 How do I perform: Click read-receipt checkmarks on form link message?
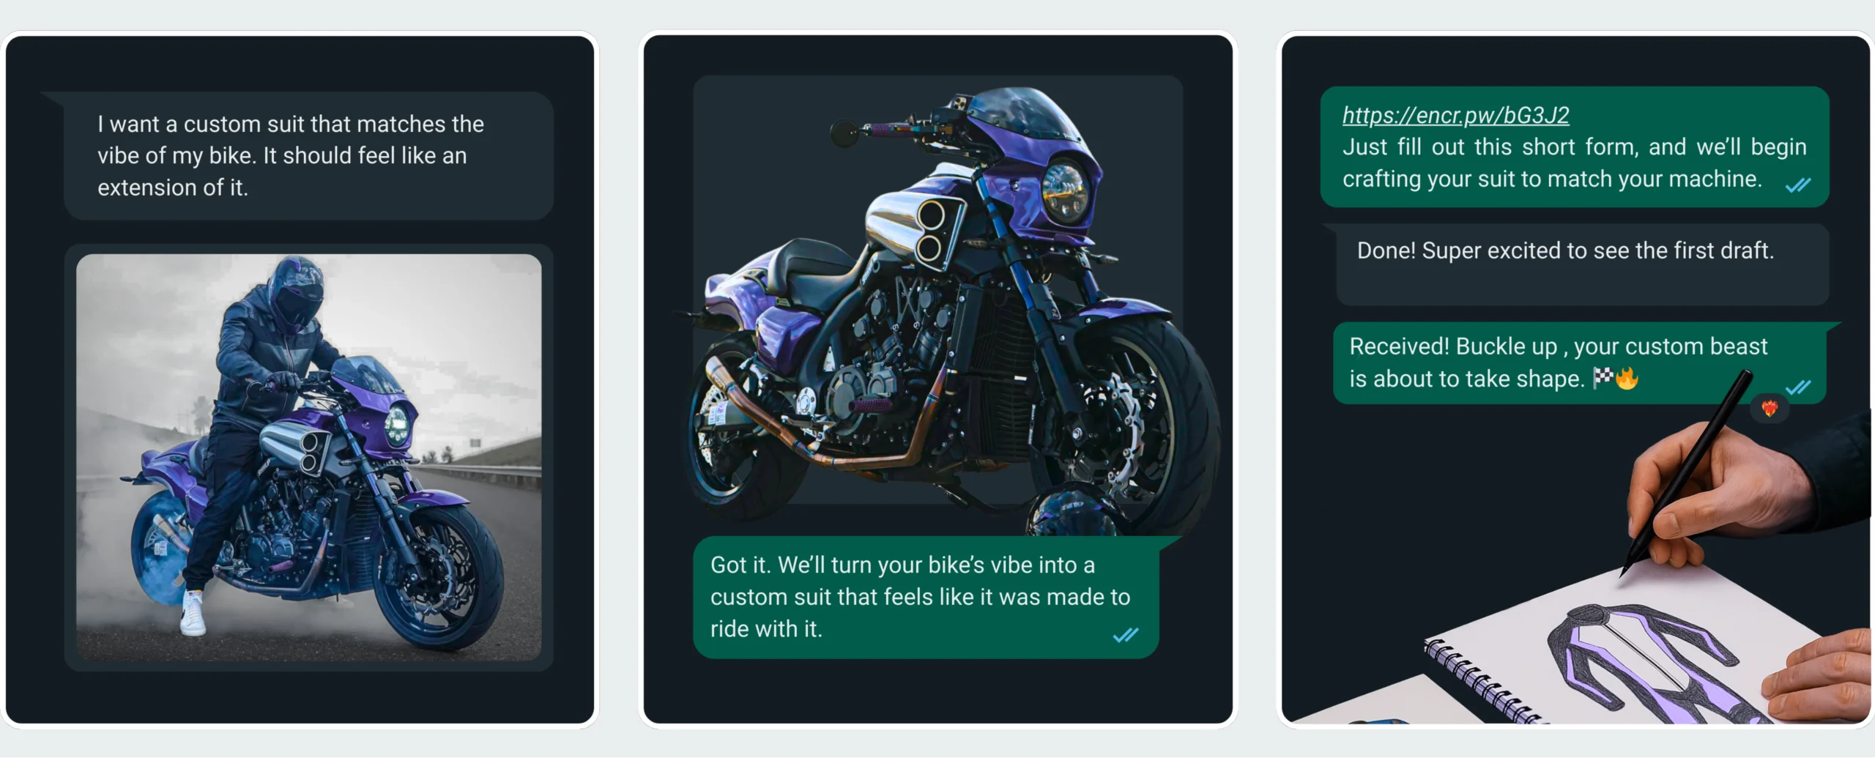[1797, 185]
